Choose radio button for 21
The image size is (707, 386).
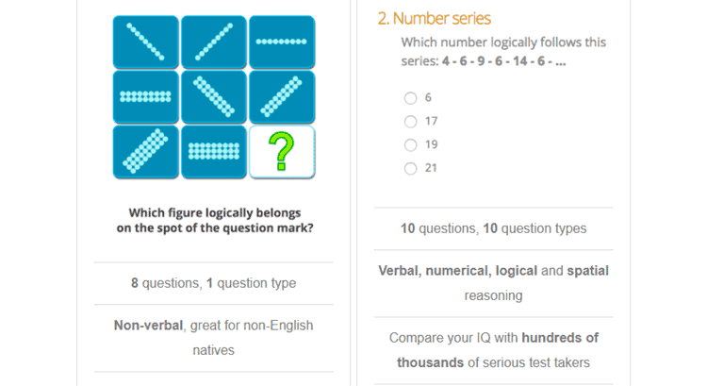410,168
